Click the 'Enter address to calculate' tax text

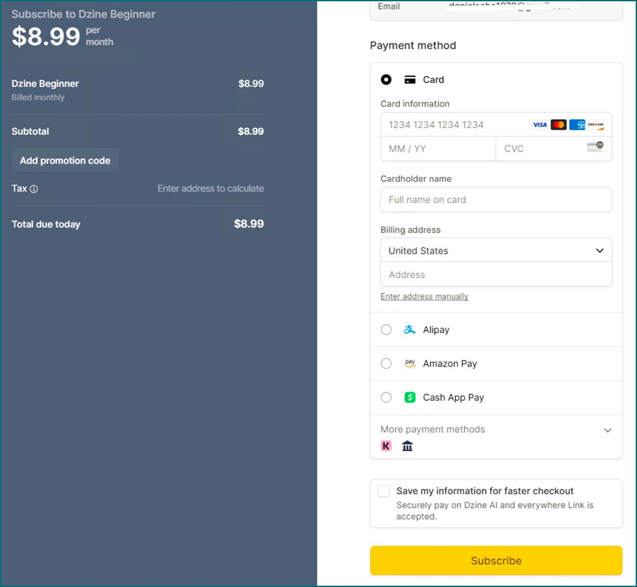click(x=210, y=188)
